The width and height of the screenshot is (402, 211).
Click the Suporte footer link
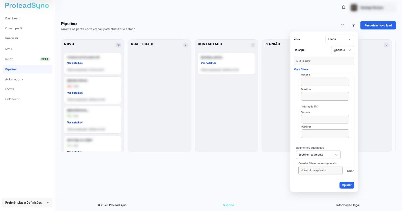(228, 205)
